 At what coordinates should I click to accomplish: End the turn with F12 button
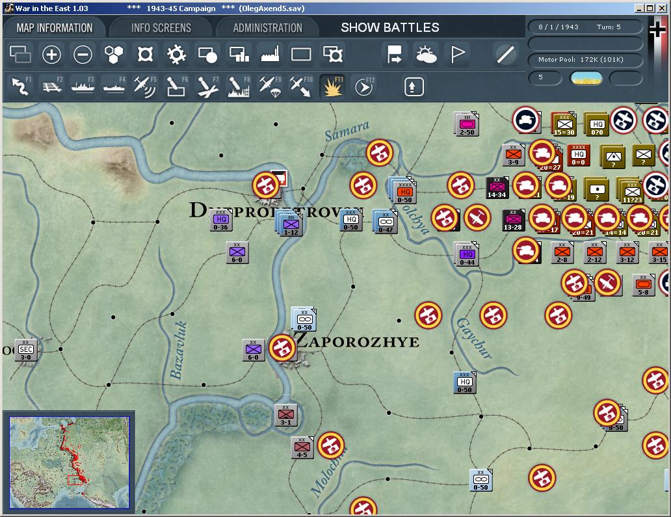tap(364, 87)
